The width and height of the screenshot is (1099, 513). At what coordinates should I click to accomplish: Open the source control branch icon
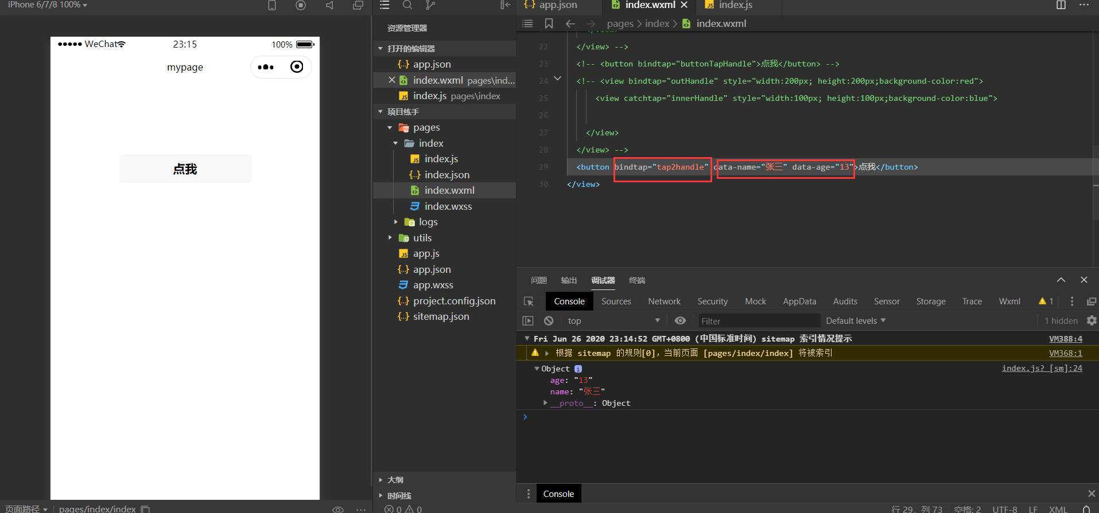point(430,5)
